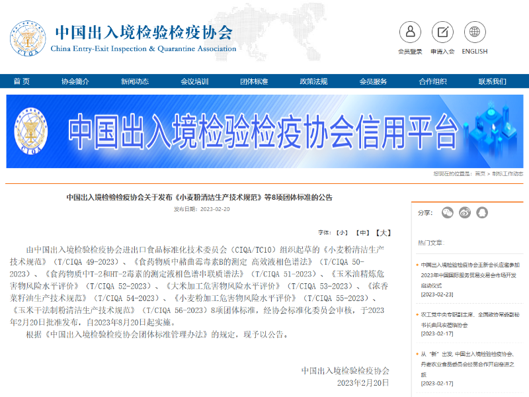Click the 信用平台 blue banner image
529x397 pixels.
click(x=264, y=131)
